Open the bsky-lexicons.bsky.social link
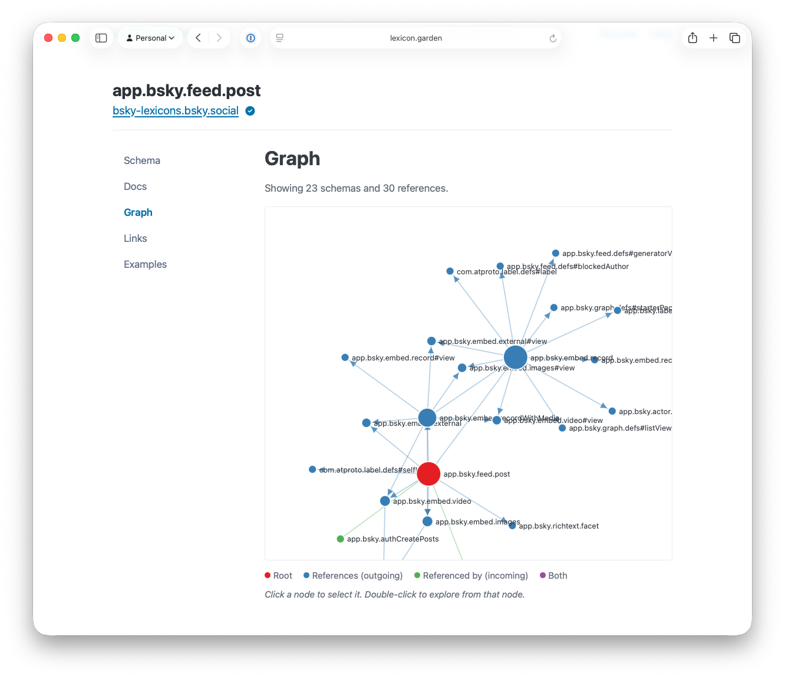 [176, 111]
